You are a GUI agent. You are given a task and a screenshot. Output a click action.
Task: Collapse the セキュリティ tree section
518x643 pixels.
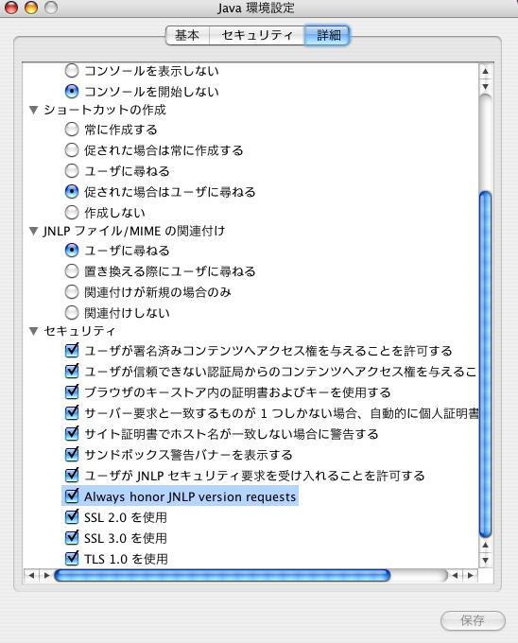click(x=34, y=331)
